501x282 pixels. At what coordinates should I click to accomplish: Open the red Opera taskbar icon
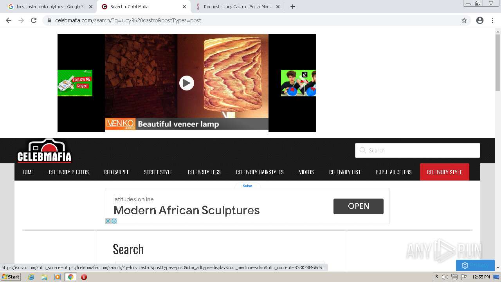(x=84, y=277)
